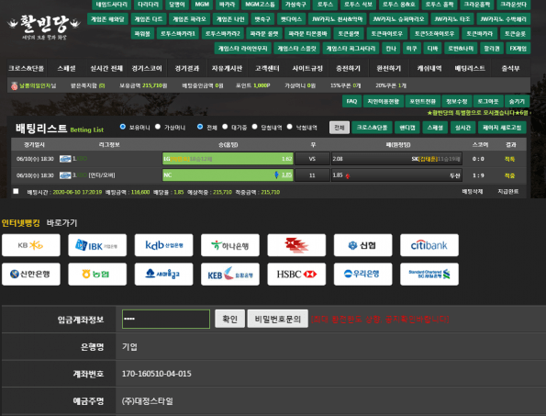Open the 농협 bank logo shortcut
The width and height of the screenshot is (546, 416).
[97, 275]
